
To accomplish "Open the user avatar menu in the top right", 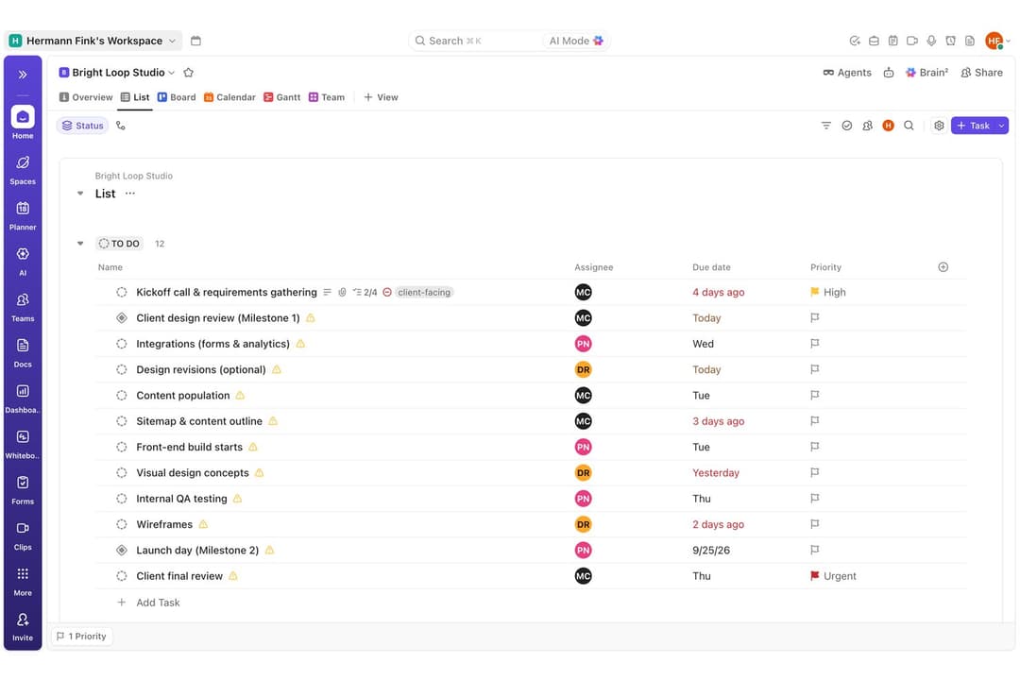I will 997,41.
